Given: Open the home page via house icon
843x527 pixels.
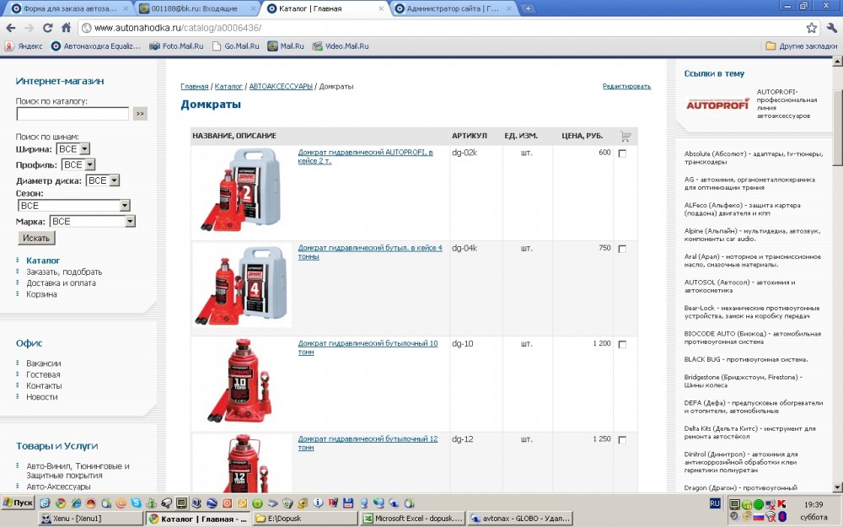Looking at the screenshot, I should tap(66, 28).
